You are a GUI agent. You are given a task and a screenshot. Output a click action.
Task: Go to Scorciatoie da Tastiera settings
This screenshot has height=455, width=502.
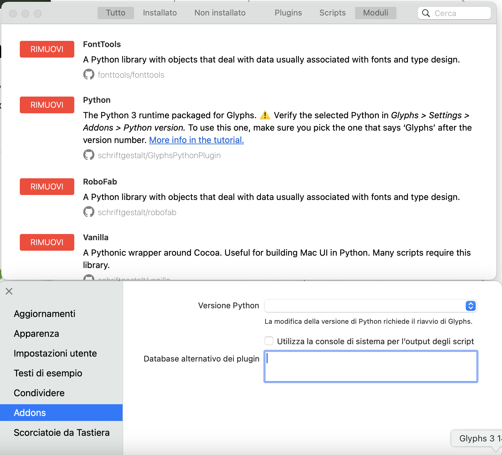point(62,433)
